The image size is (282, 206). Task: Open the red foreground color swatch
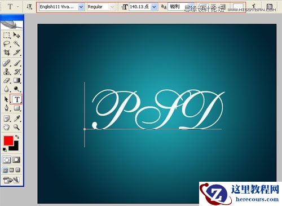pyautogui.click(x=8, y=141)
